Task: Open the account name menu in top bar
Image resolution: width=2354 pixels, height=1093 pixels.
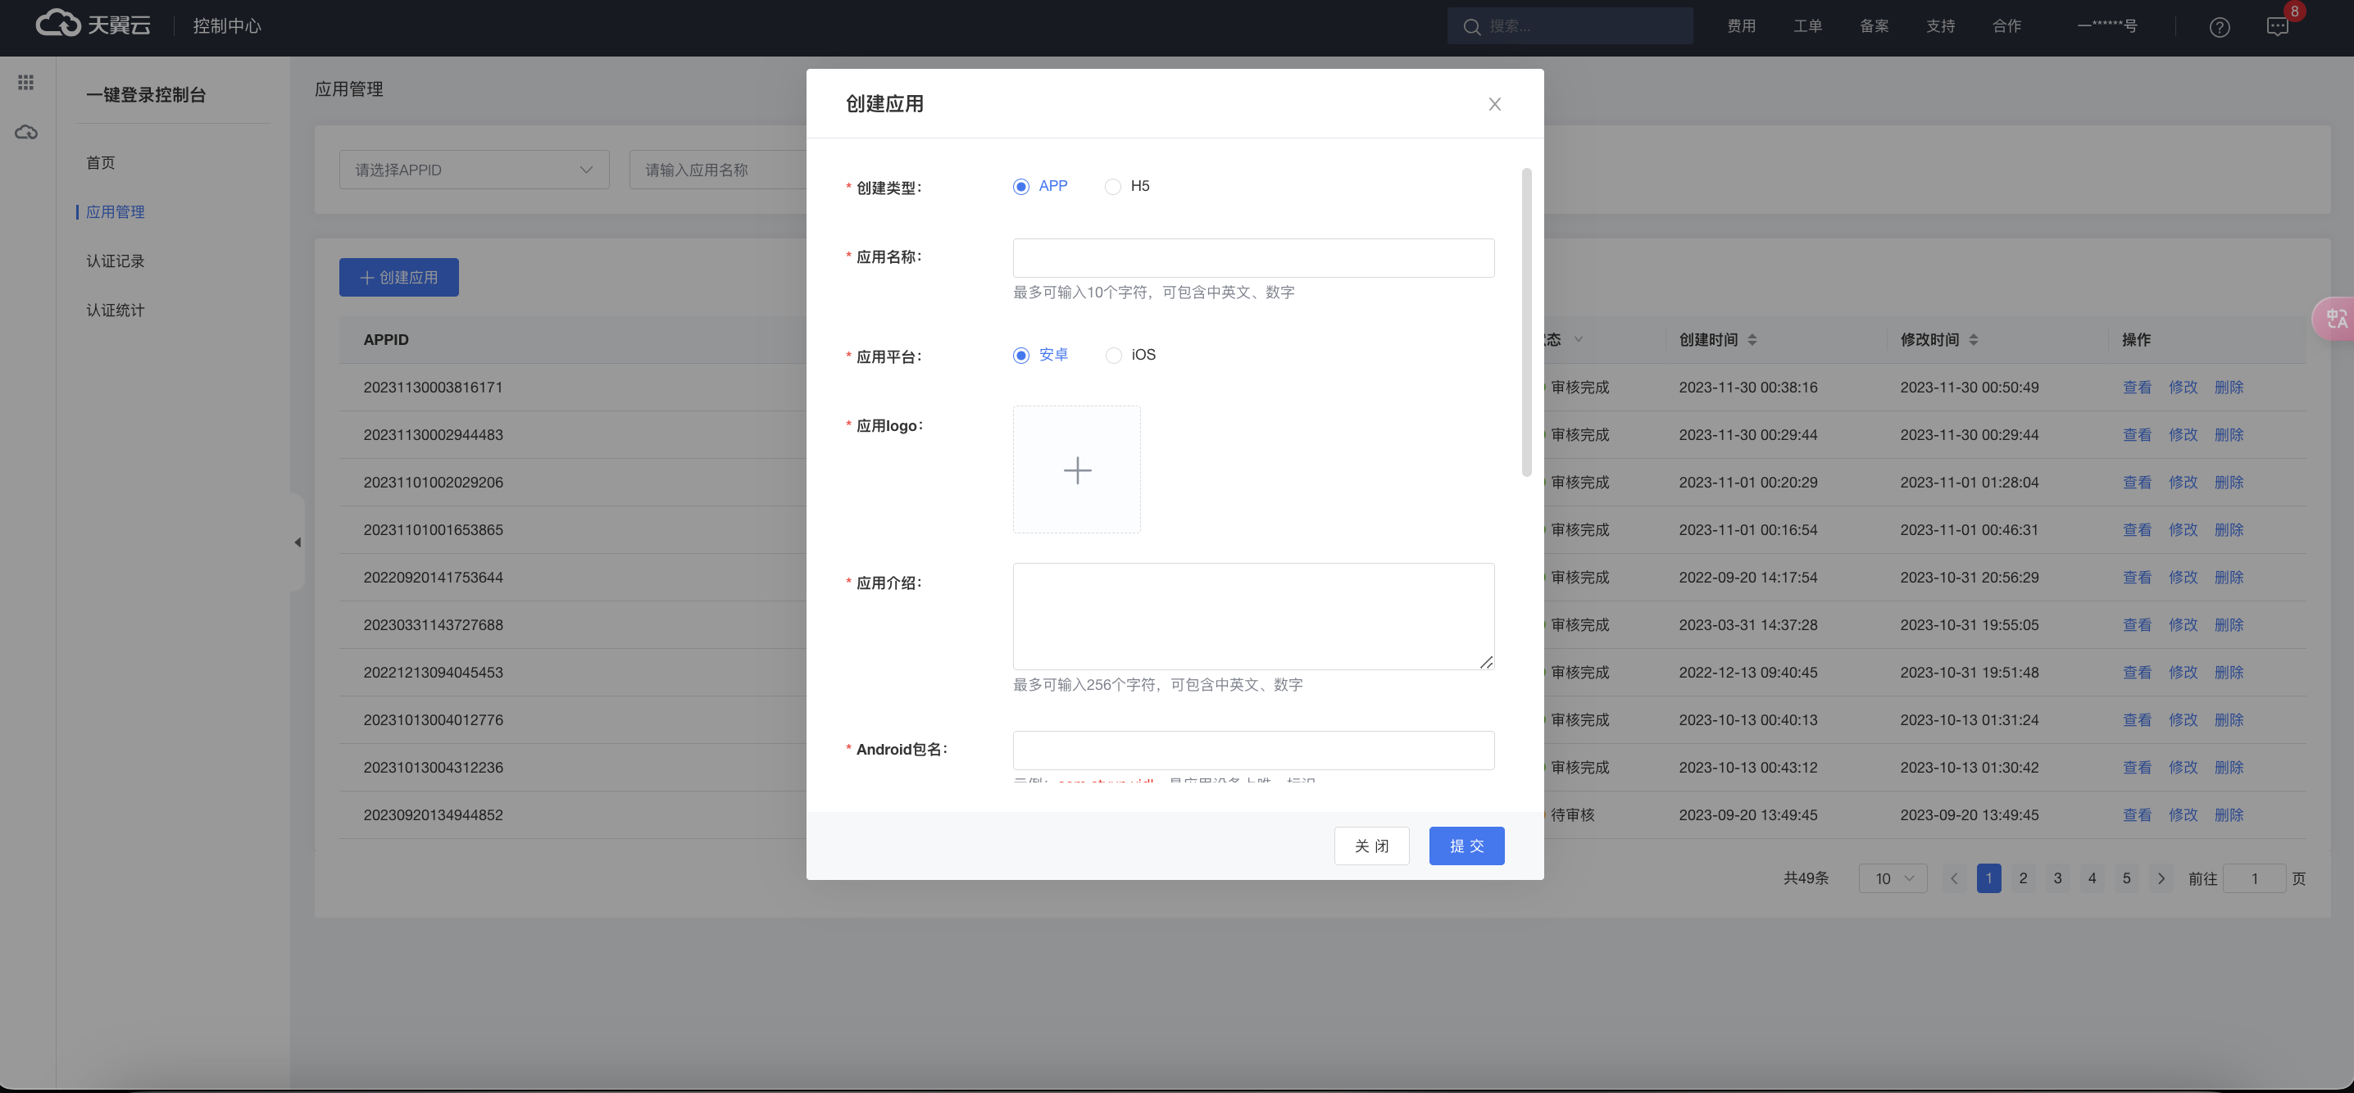Action: [x=2106, y=26]
